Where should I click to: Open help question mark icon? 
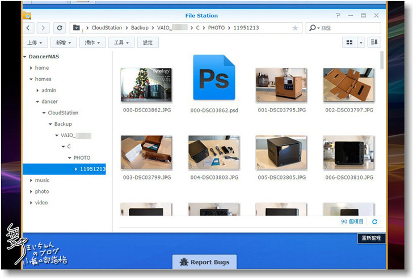(x=338, y=16)
